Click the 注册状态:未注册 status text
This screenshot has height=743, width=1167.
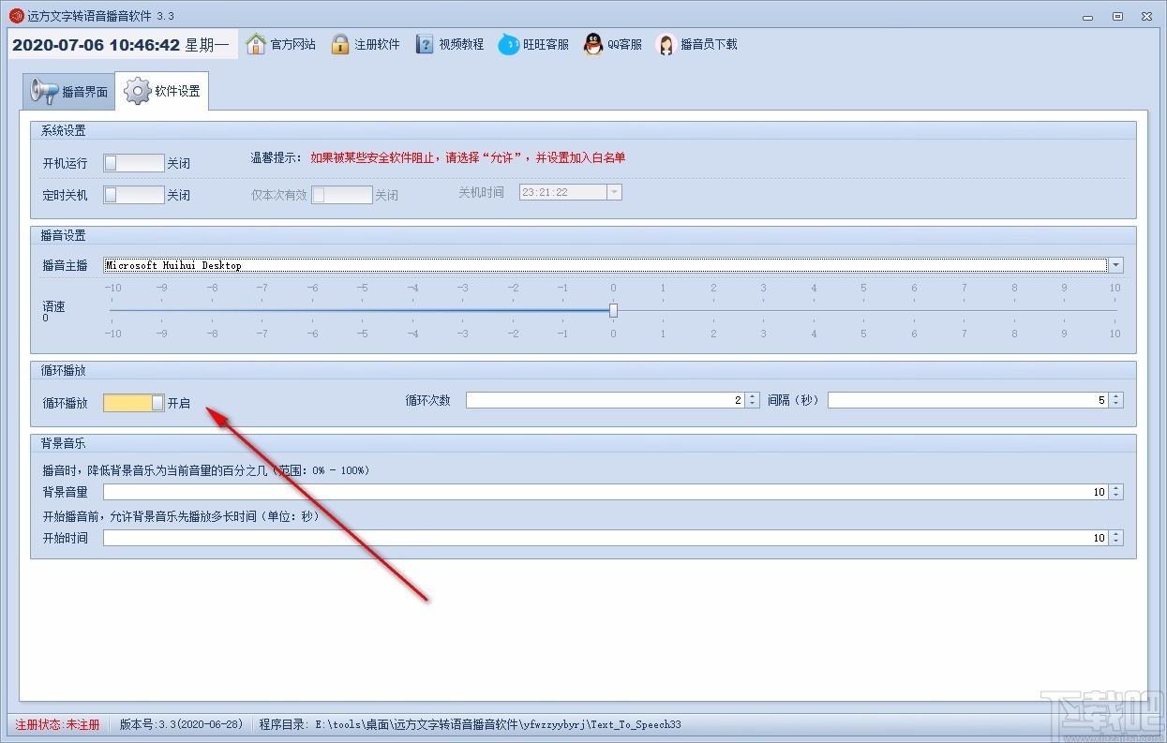(57, 724)
